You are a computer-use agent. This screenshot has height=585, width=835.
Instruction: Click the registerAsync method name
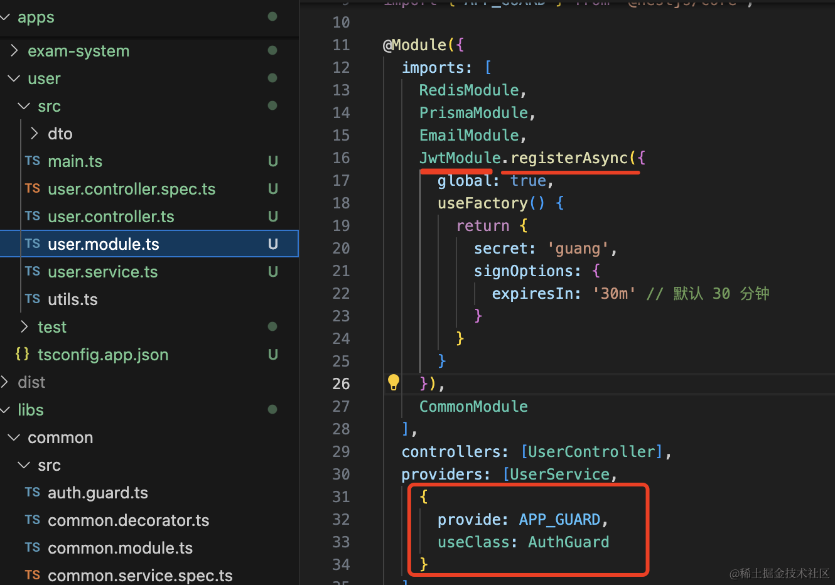point(569,158)
